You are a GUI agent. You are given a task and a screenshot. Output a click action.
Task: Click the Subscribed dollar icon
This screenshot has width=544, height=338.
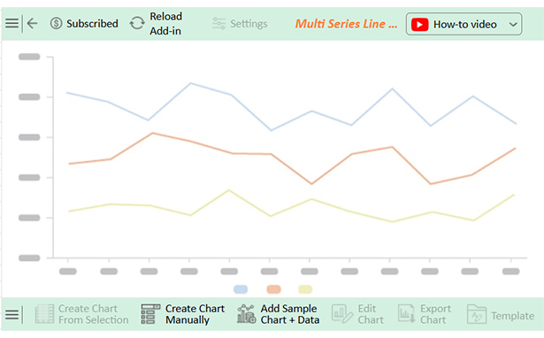point(57,24)
